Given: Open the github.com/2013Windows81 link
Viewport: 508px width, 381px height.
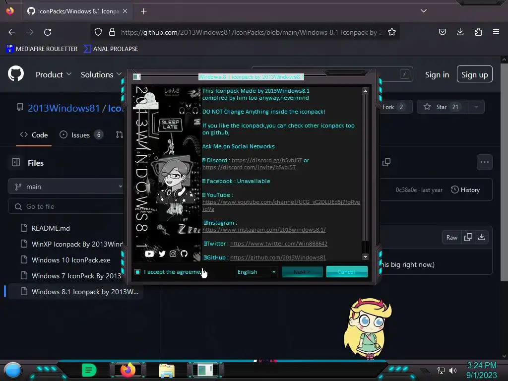Looking at the screenshot, I should pos(278,257).
